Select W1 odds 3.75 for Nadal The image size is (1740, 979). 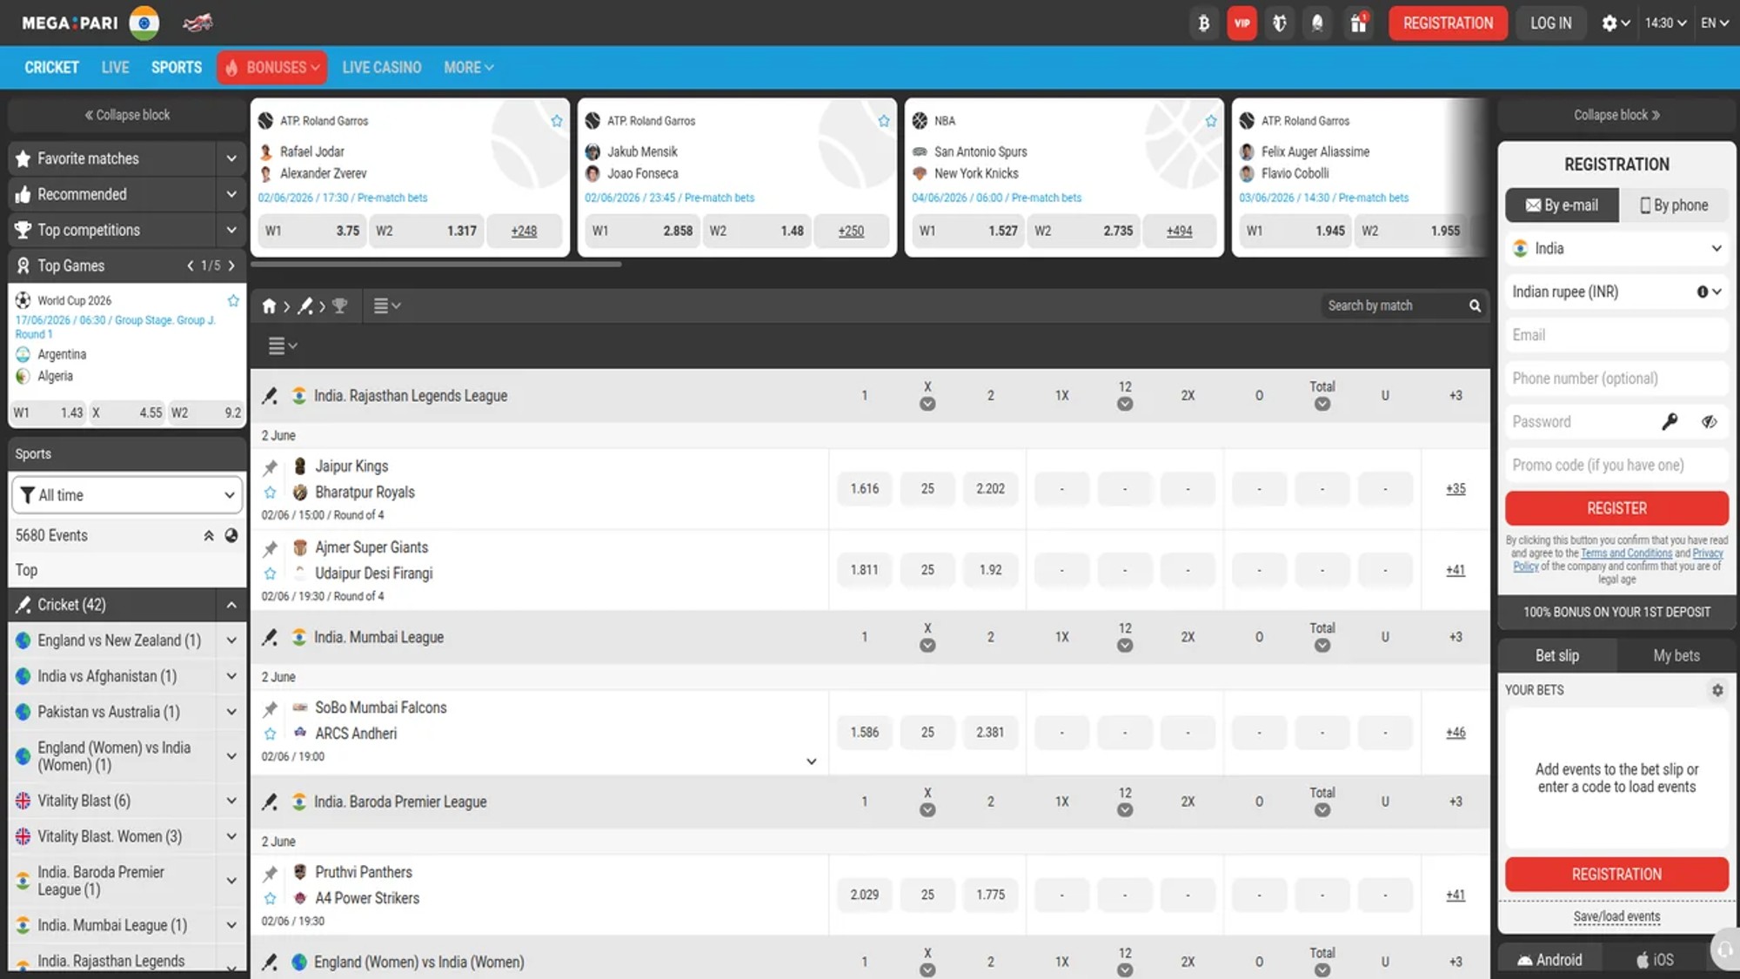point(312,231)
